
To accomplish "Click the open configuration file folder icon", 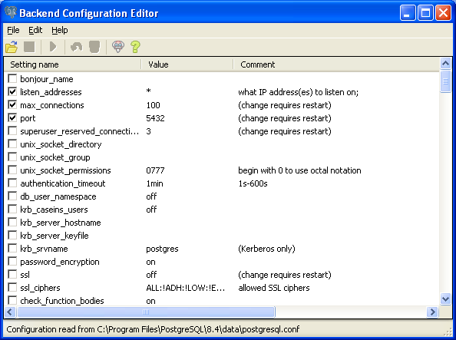I will pos(12,47).
